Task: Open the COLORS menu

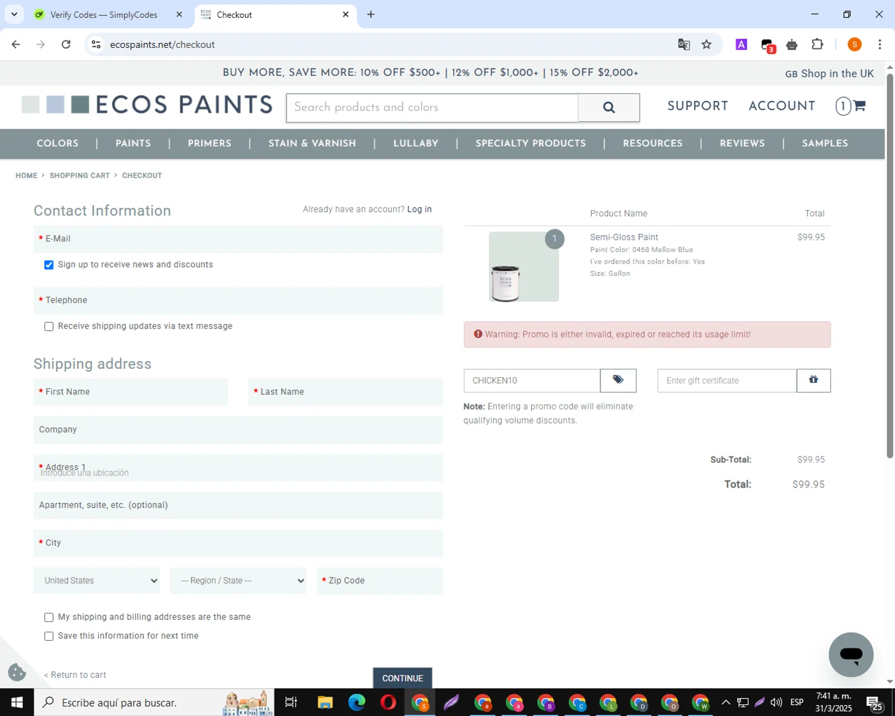Action: (57, 143)
